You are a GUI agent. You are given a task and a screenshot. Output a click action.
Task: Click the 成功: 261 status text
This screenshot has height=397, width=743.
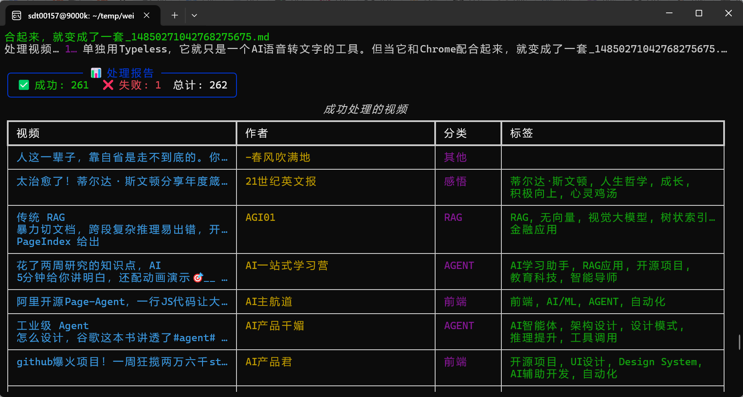pos(61,85)
